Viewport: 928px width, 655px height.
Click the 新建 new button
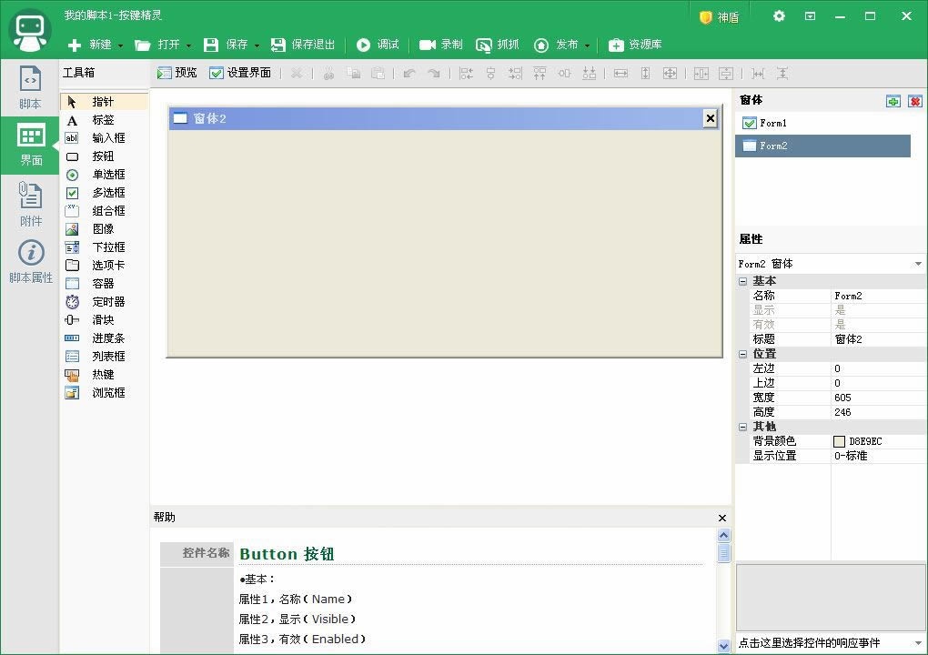pyautogui.click(x=90, y=45)
